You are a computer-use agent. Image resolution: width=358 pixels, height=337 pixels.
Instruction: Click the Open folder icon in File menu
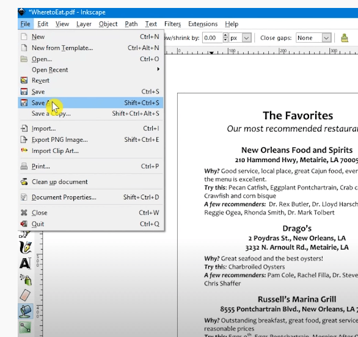point(24,59)
